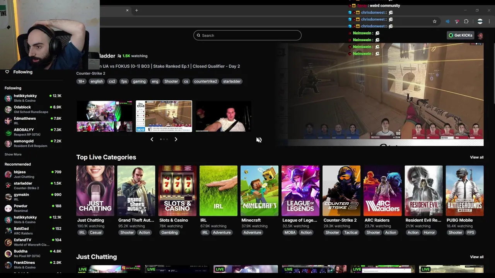Open FrankDimes' avatar in Recommended
The width and height of the screenshot is (495, 278).
coord(8,265)
